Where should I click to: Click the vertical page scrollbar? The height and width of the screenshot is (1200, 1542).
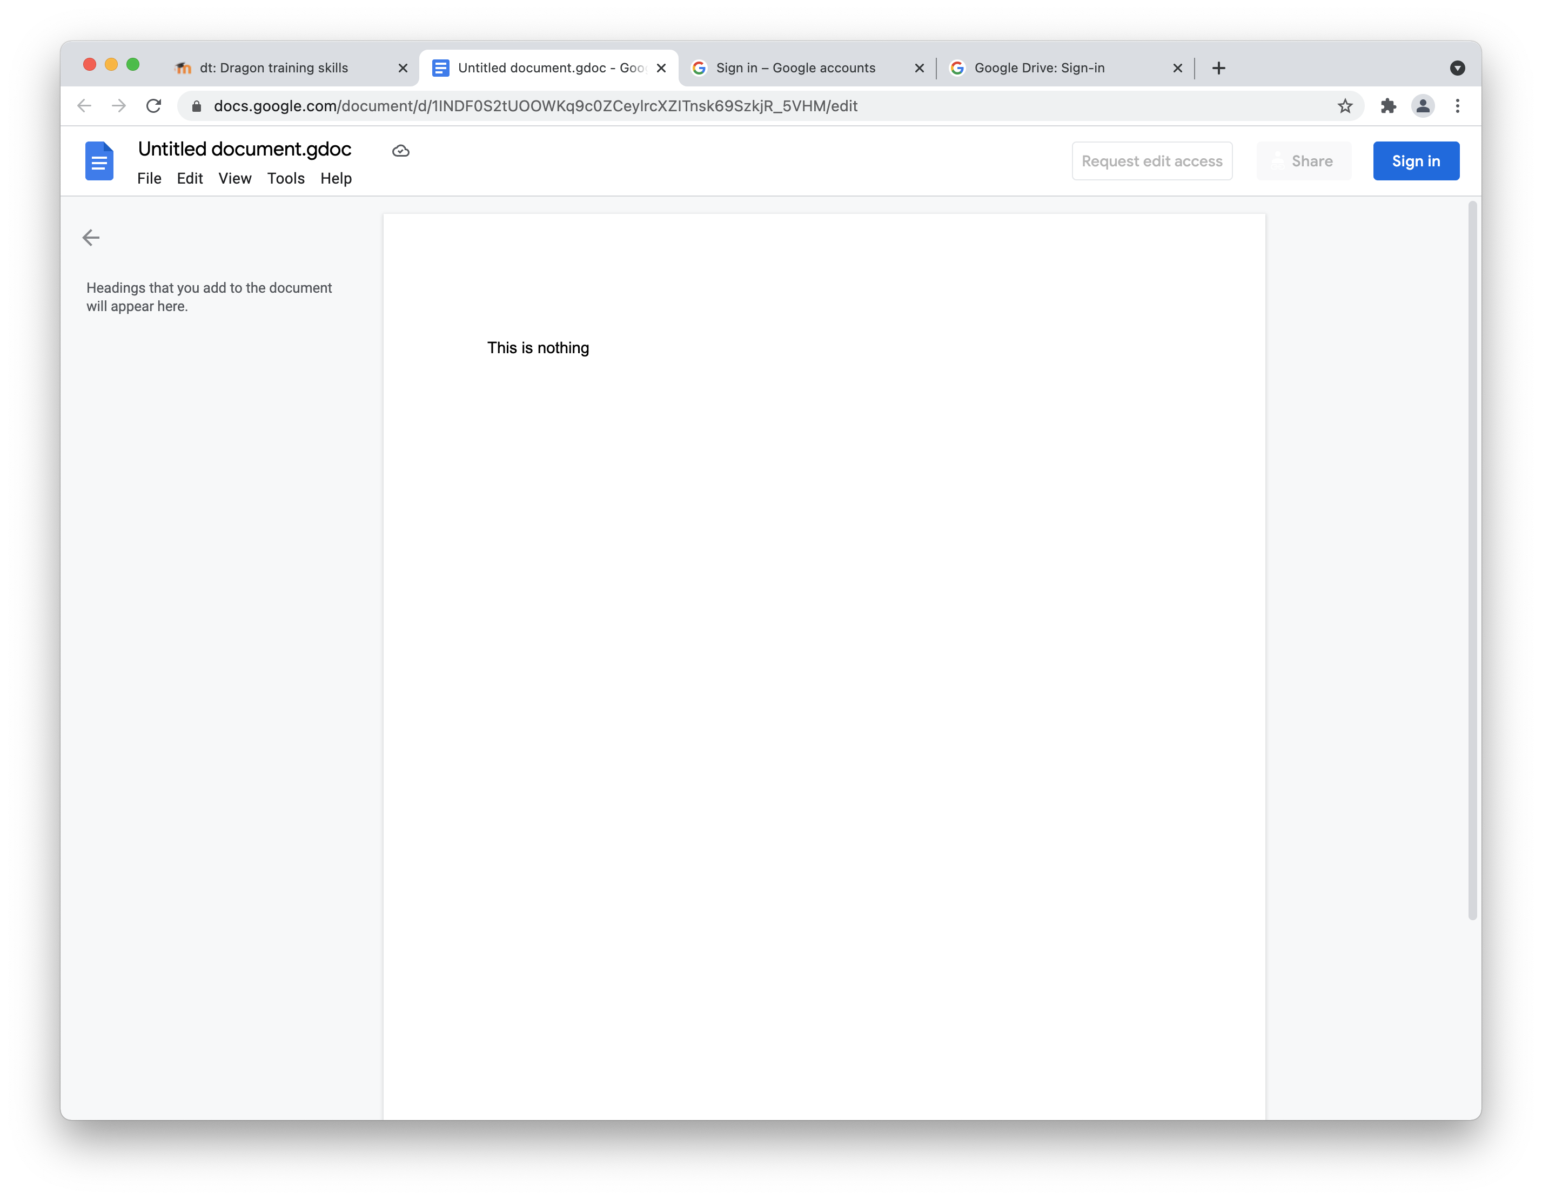coord(1473,561)
